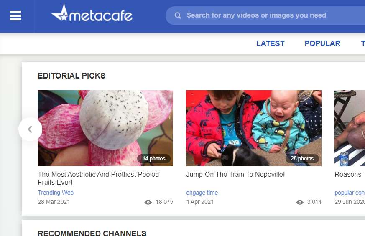Open the partially visible third pick thumbnail

click(x=350, y=128)
